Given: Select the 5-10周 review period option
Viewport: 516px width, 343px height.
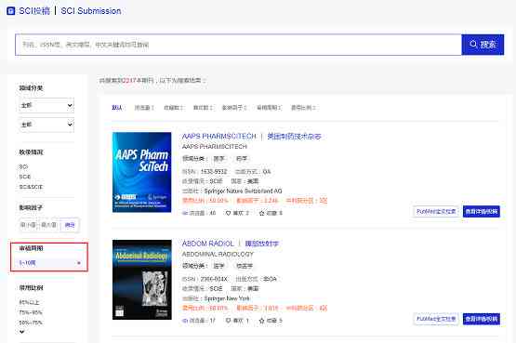Looking at the screenshot, I should coord(28,263).
